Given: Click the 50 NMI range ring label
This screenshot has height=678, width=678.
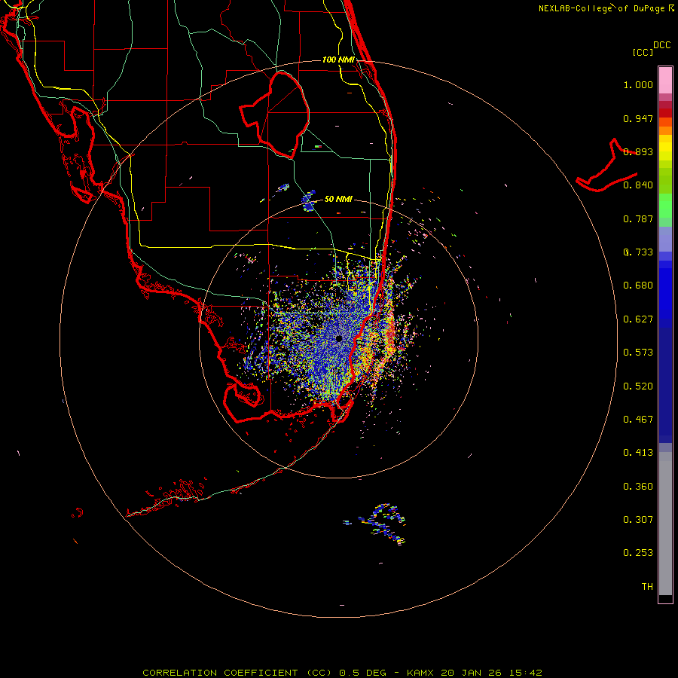Looking at the screenshot, I should point(338,199).
